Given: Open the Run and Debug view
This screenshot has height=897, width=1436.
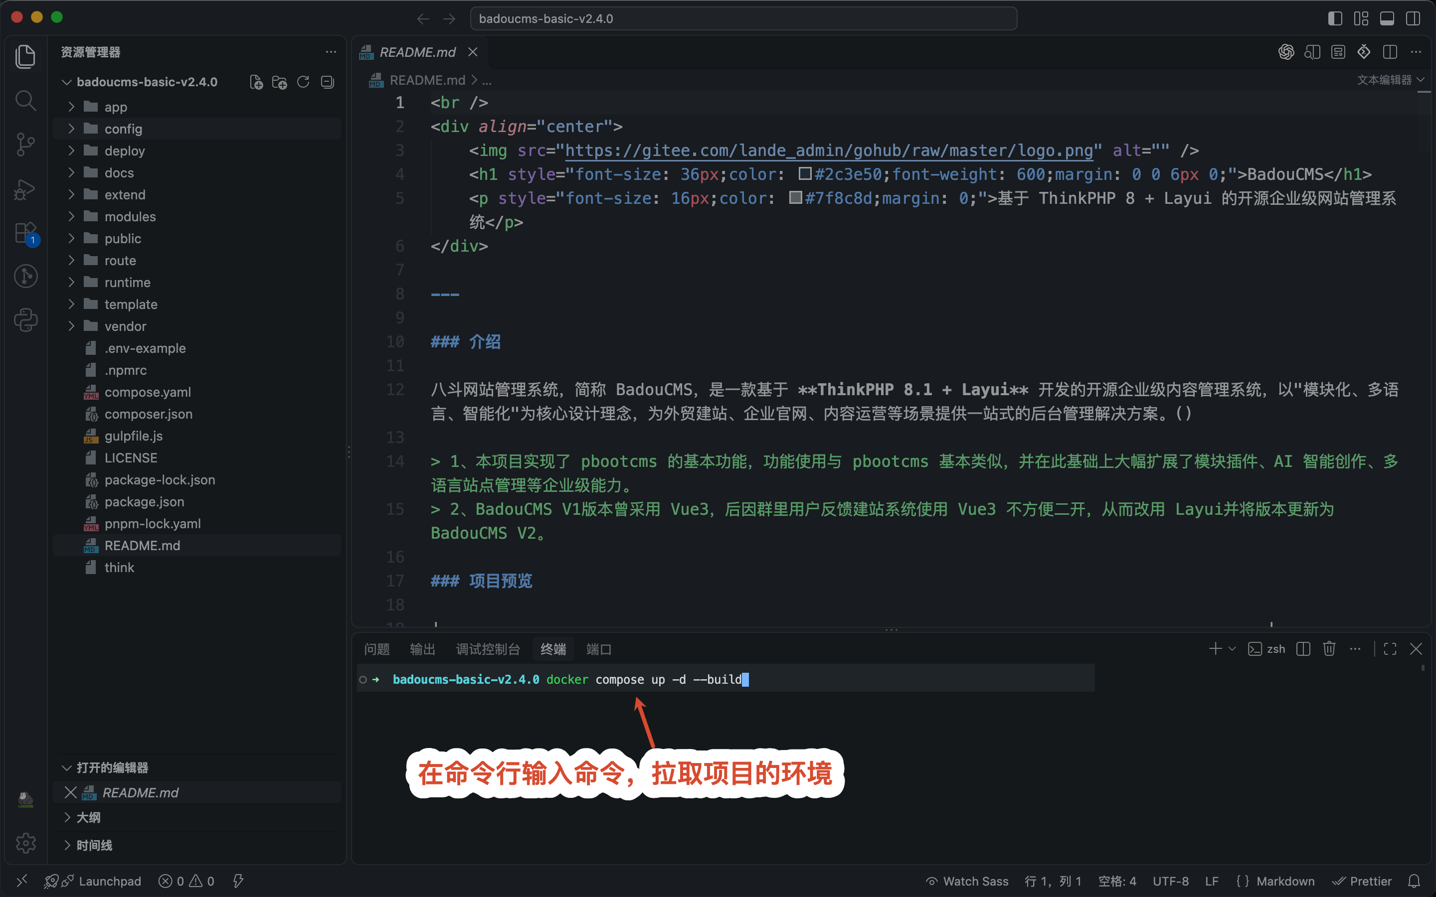Looking at the screenshot, I should (x=25, y=189).
